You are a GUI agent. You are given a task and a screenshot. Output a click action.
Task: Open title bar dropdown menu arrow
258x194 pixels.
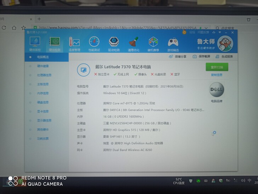point(220,32)
